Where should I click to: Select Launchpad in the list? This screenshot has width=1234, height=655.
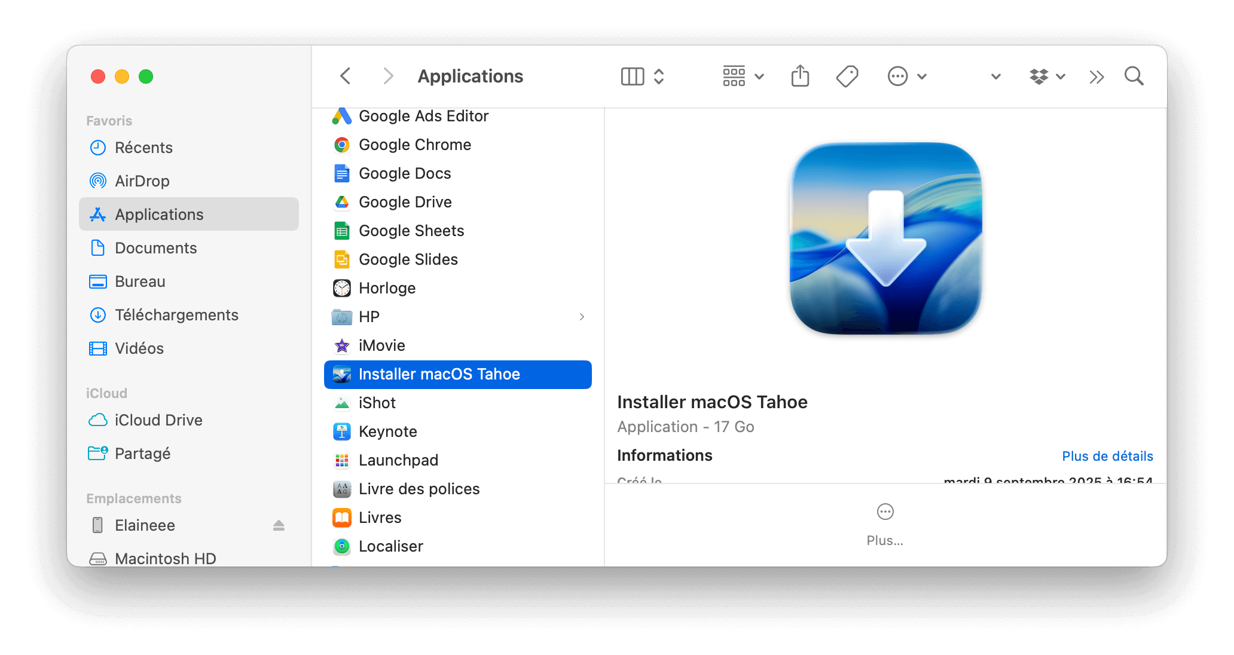pyautogui.click(x=458, y=460)
